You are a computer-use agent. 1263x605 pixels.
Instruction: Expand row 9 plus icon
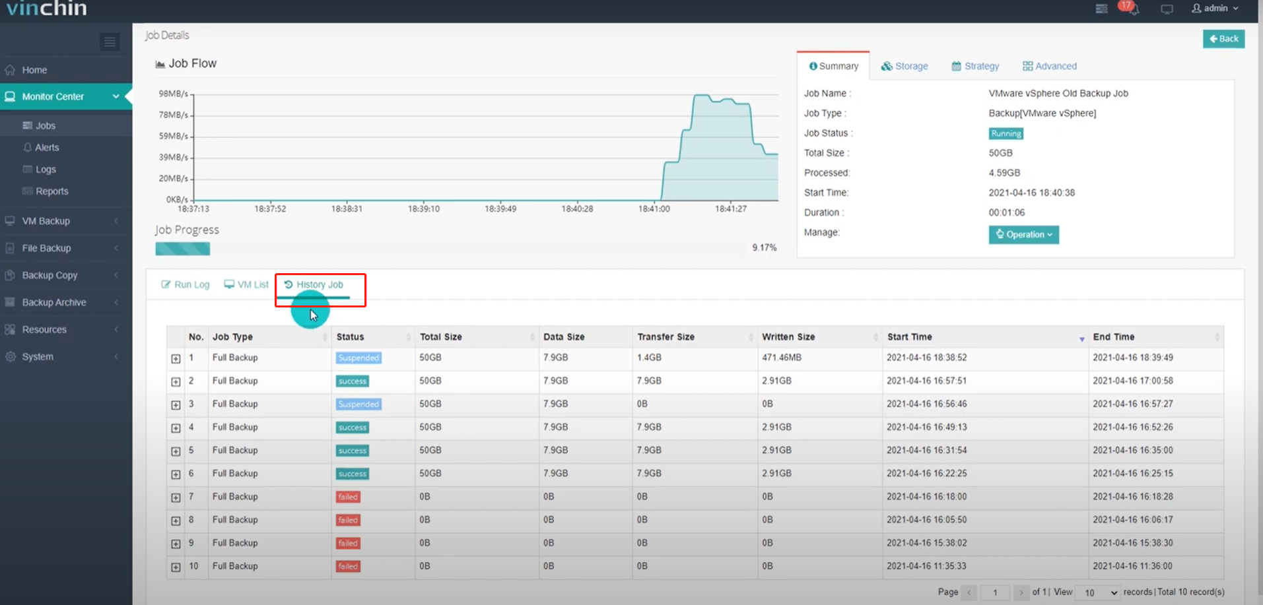point(176,544)
